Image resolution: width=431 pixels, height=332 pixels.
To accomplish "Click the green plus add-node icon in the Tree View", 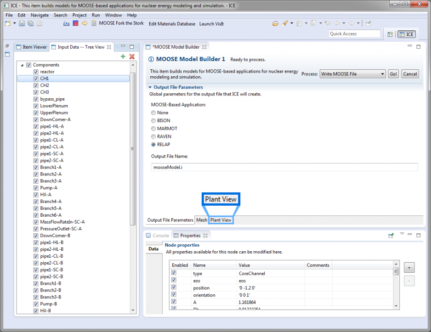I will [x=123, y=56].
